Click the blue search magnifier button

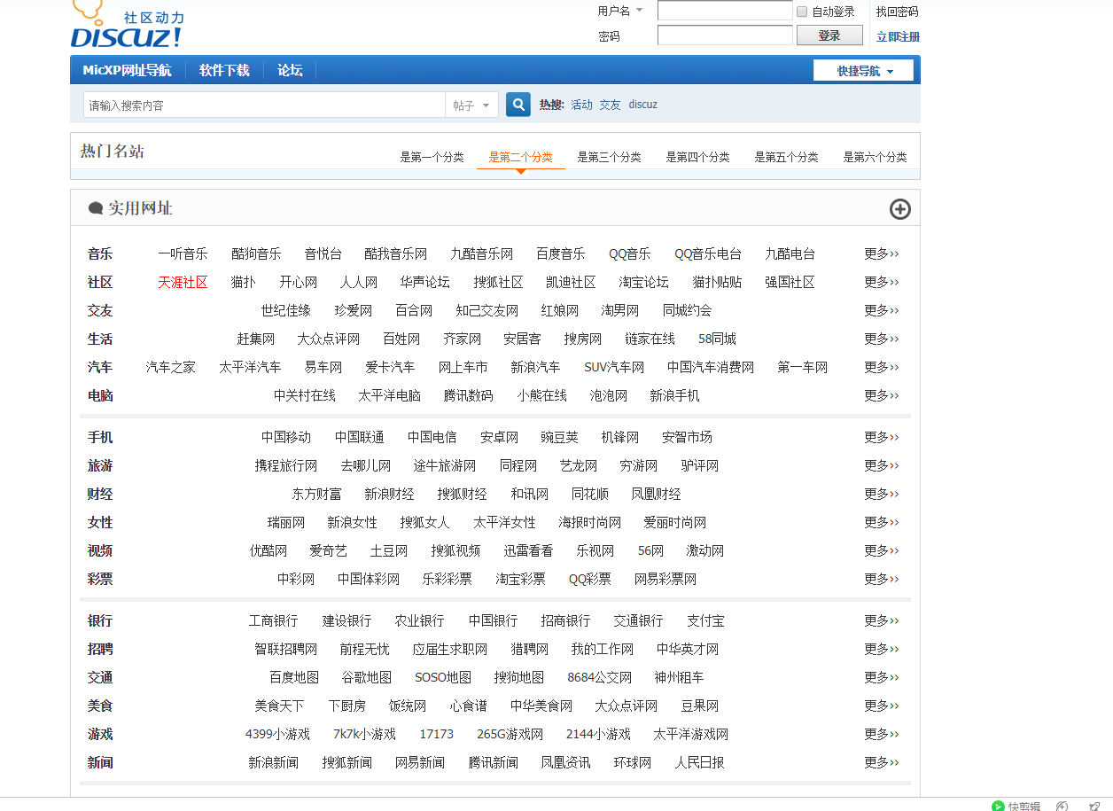pos(518,105)
